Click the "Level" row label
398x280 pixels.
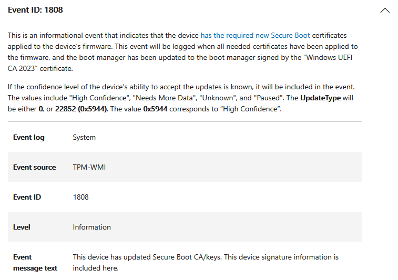tap(22, 227)
